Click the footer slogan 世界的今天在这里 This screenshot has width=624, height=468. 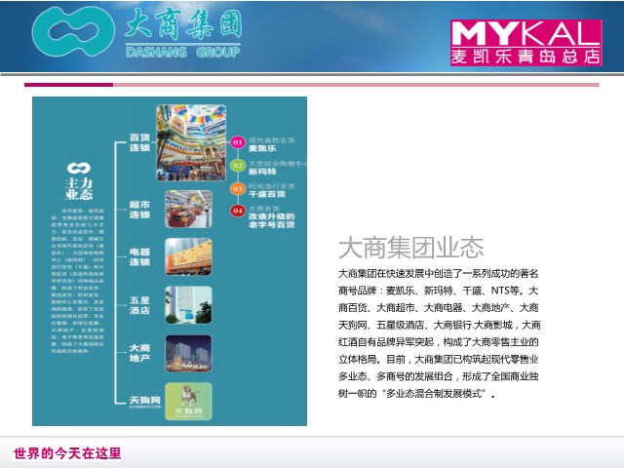click(x=67, y=453)
